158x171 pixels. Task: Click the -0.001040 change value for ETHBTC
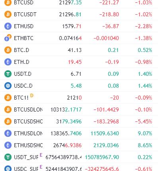[106, 38]
